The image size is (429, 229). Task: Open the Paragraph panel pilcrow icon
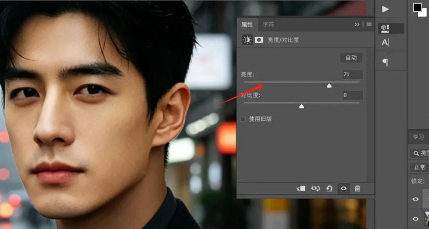tap(385, 63)
